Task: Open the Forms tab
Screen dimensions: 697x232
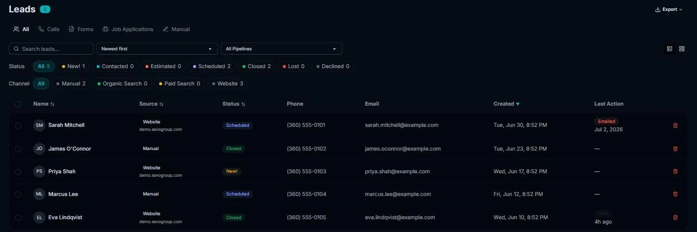Action: 81,29
